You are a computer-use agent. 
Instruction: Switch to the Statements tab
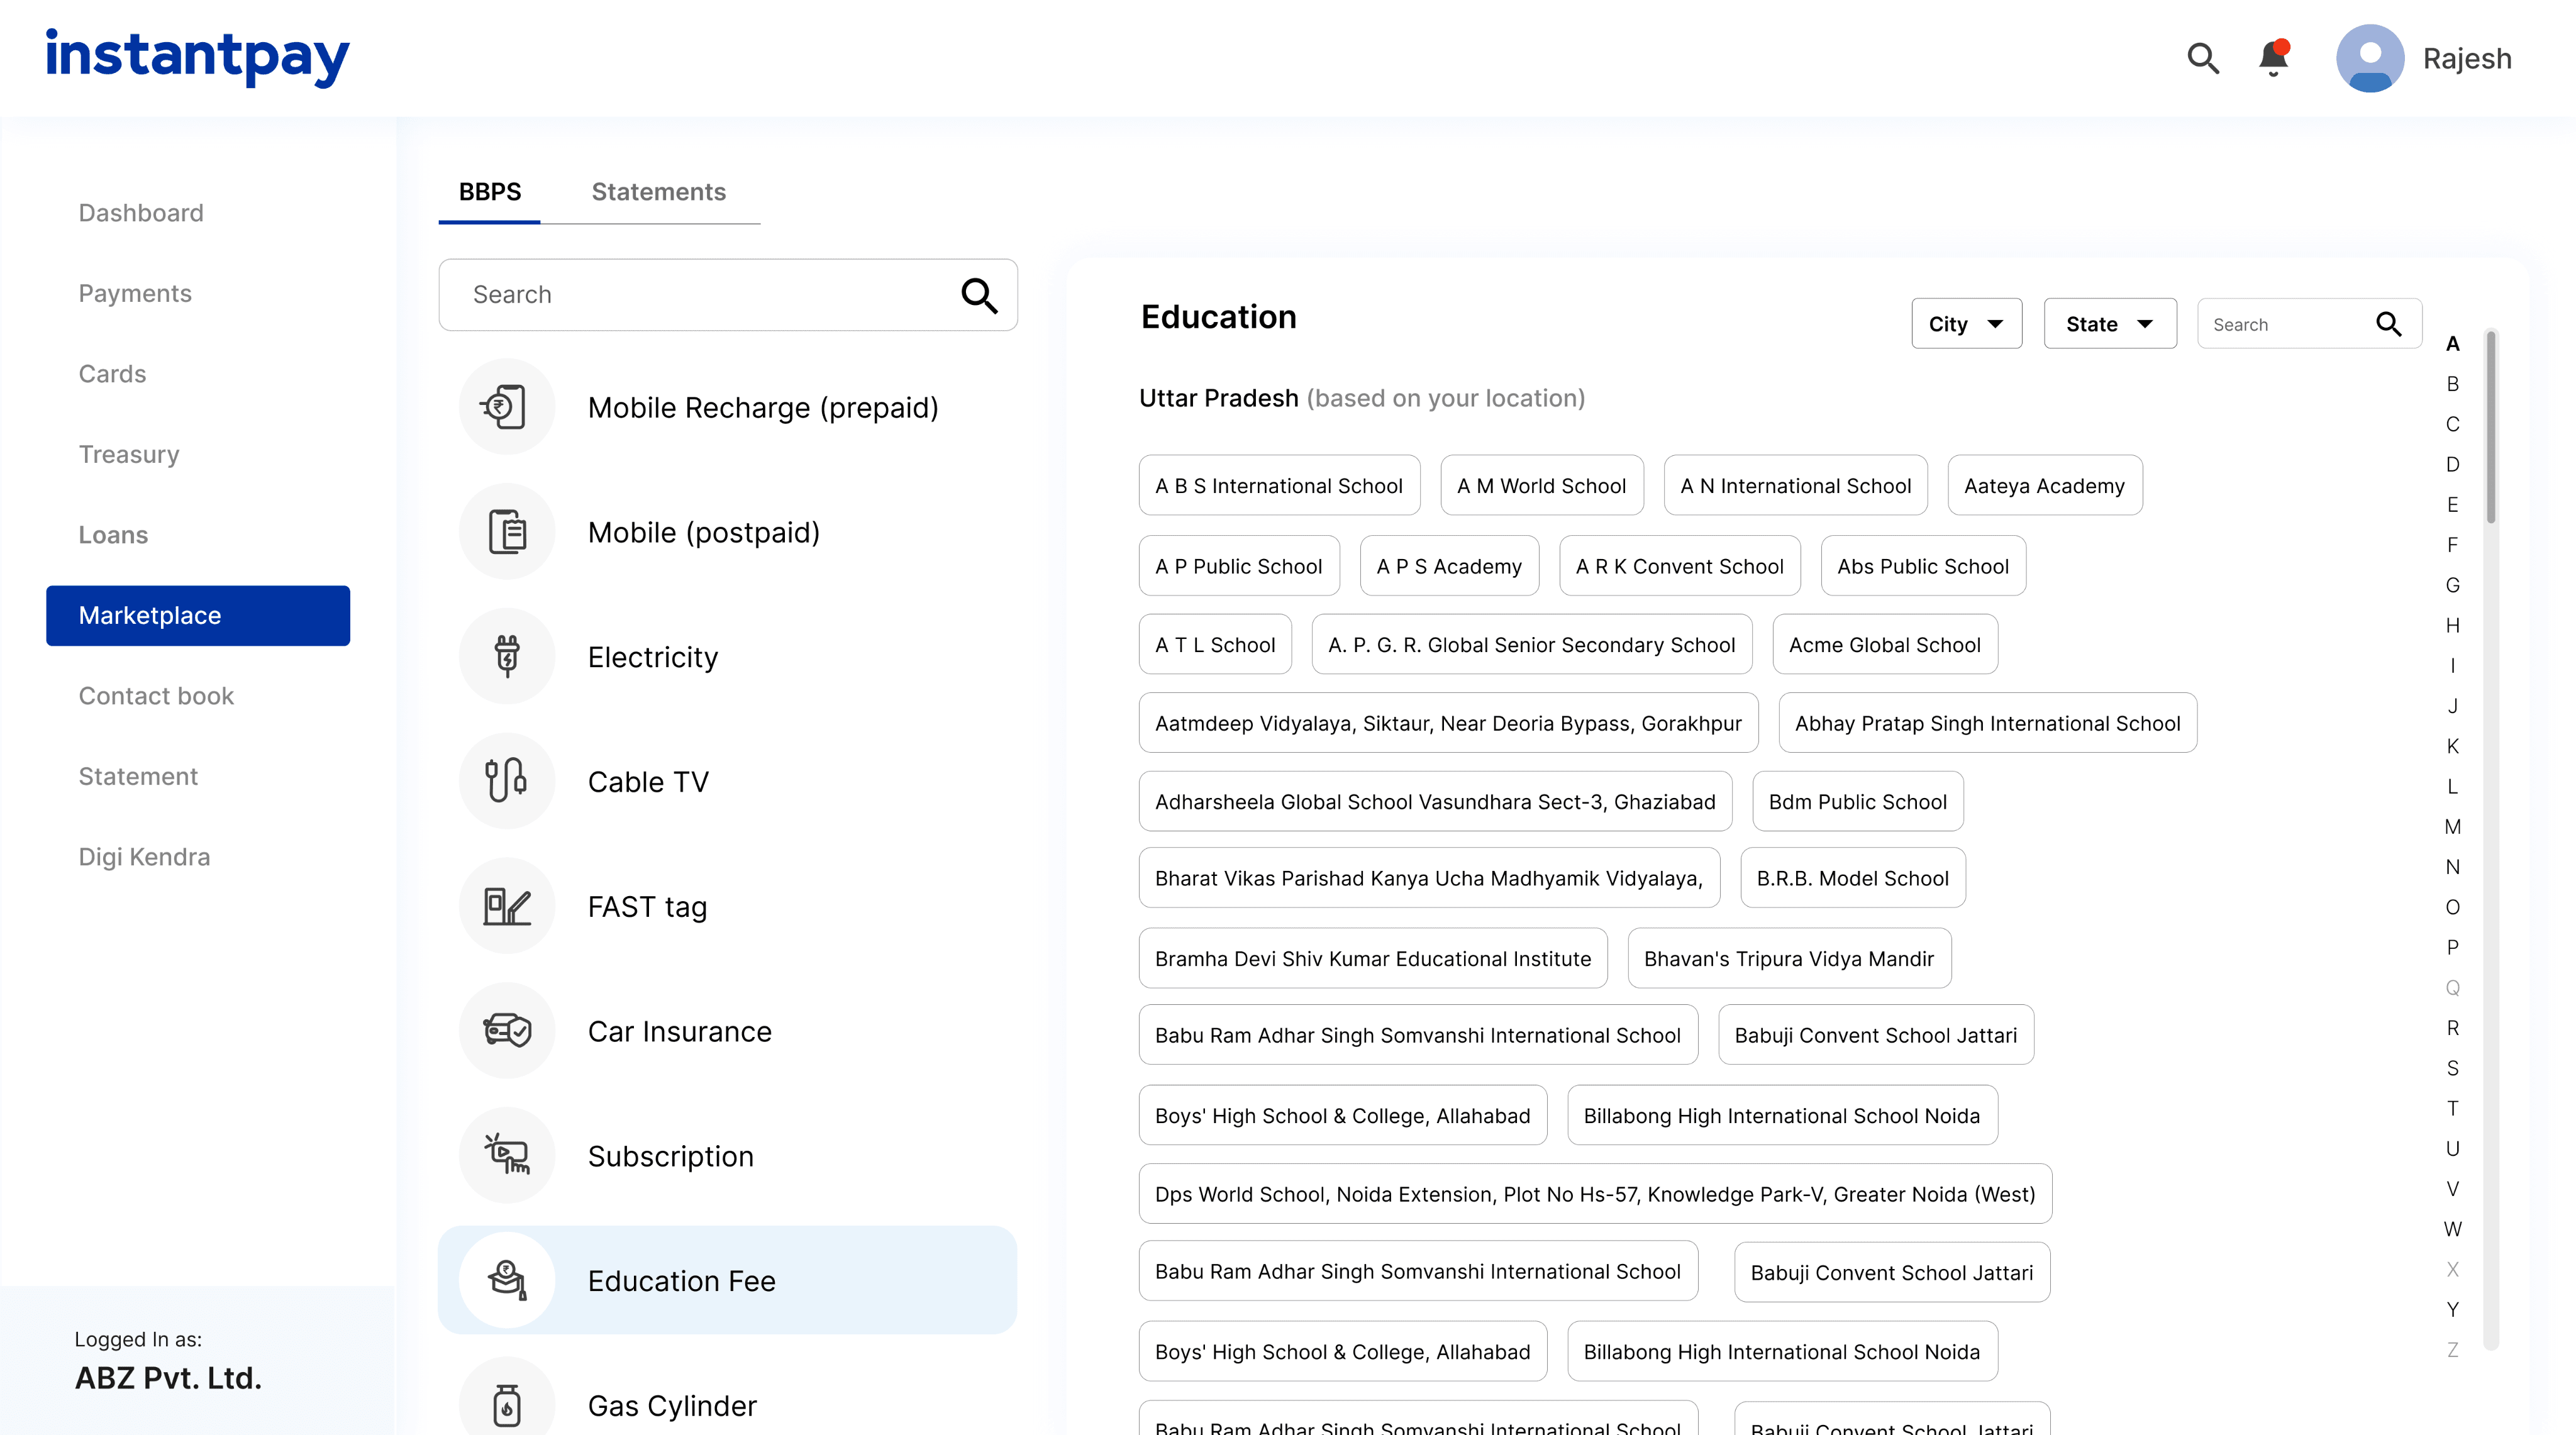pyautogui.click(x=658, y=192)
